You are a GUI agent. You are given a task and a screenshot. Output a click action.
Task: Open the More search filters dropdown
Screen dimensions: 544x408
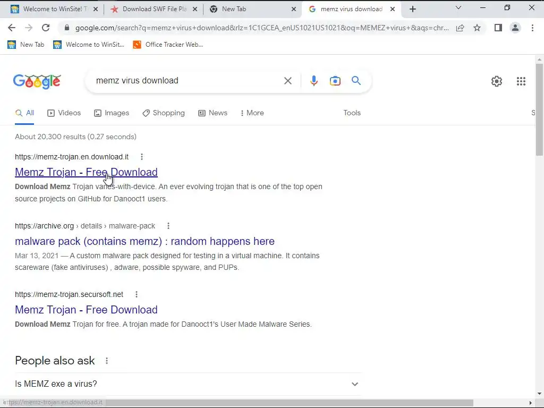pos(252,113)
